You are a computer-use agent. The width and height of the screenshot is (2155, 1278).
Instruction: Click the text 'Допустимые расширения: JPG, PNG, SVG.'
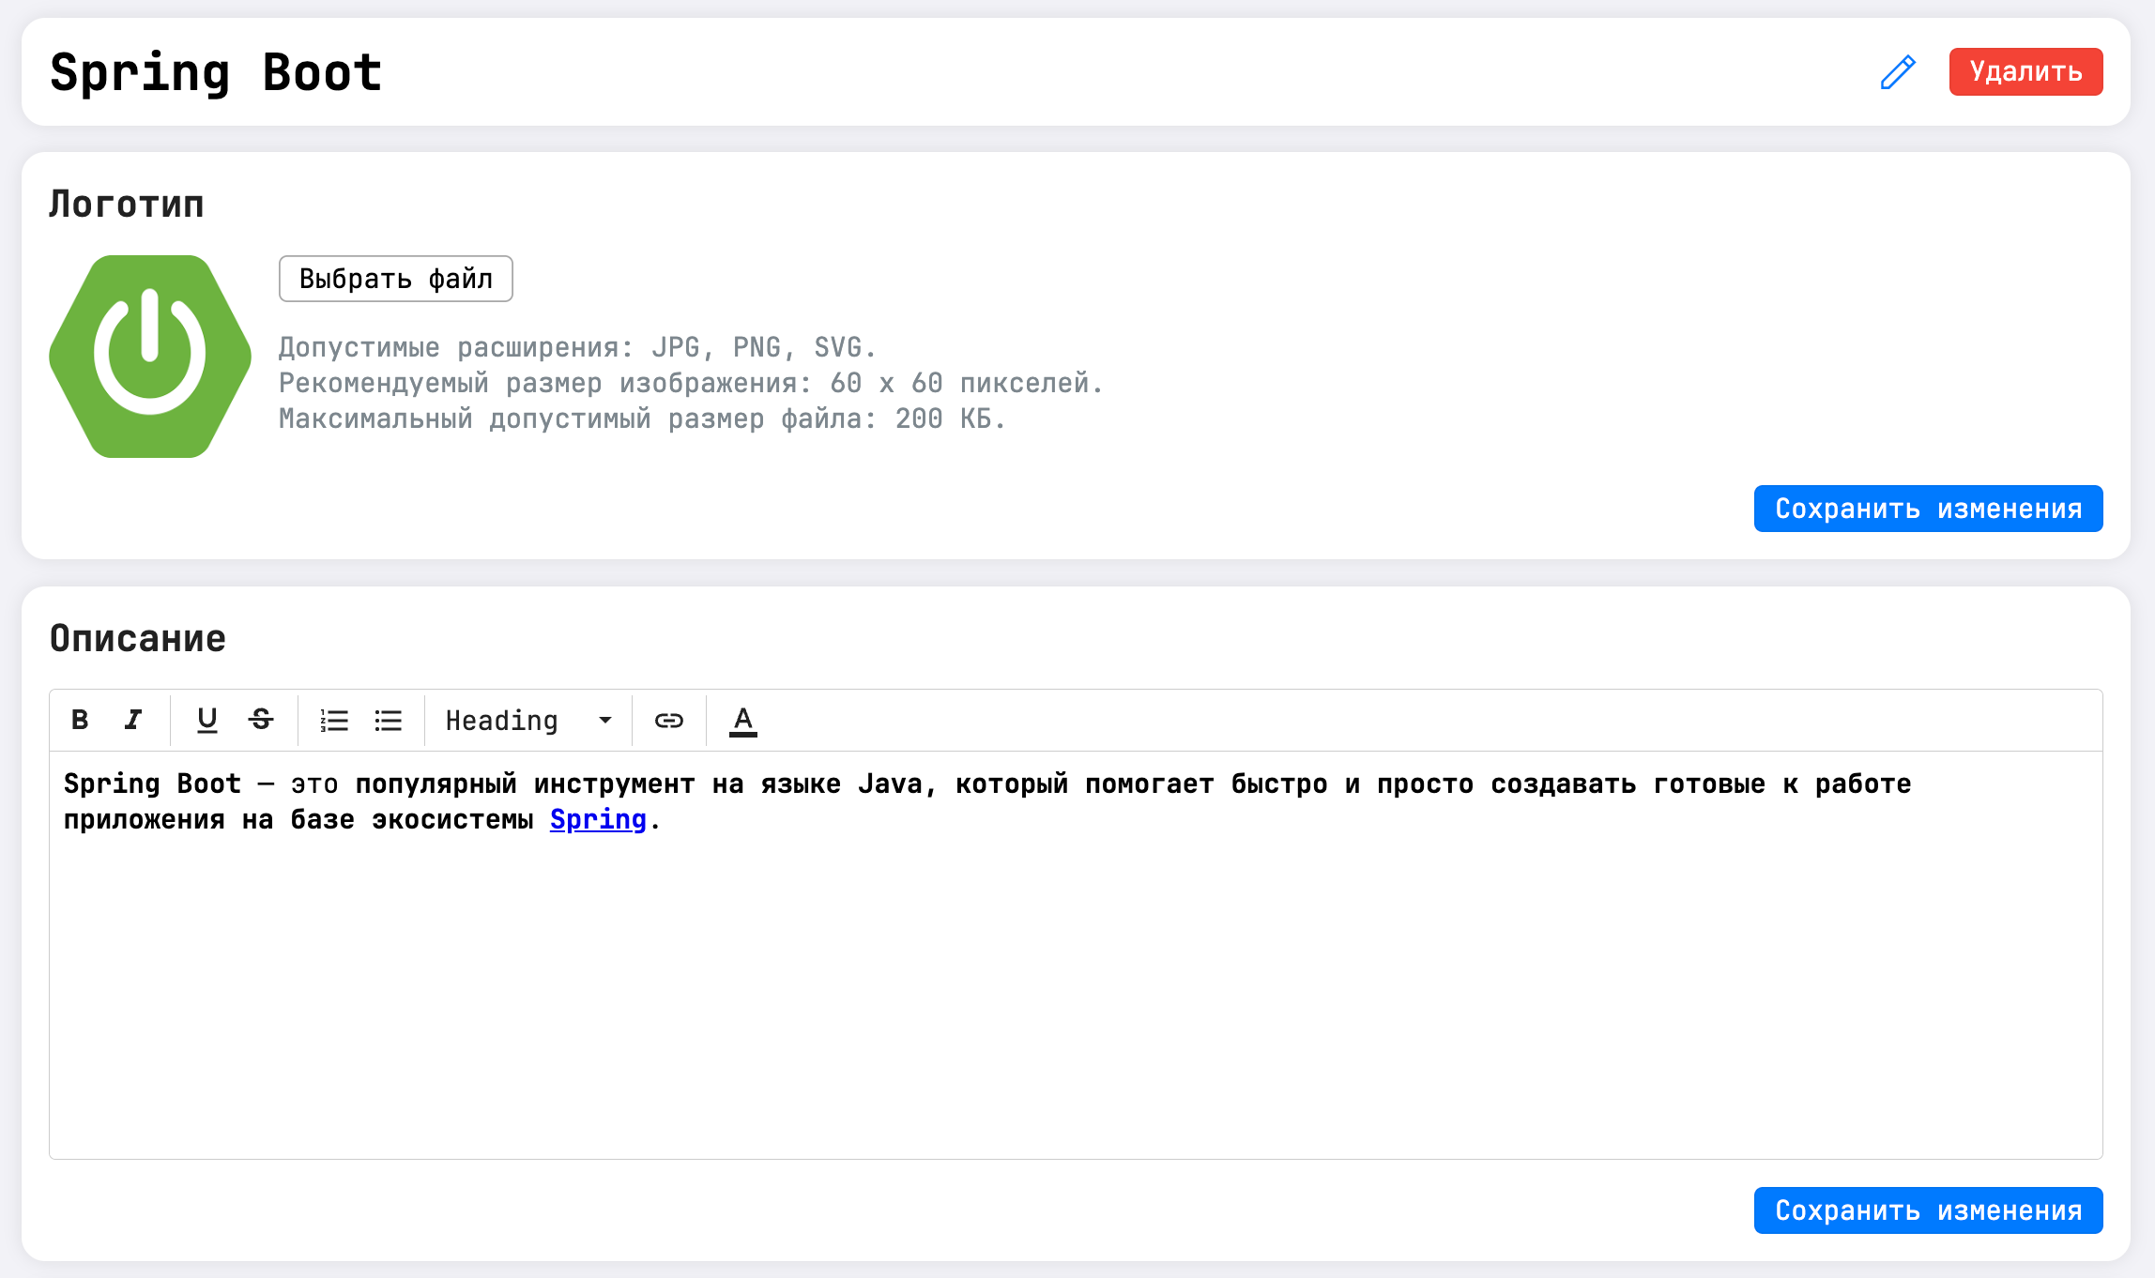click(577, 347)
